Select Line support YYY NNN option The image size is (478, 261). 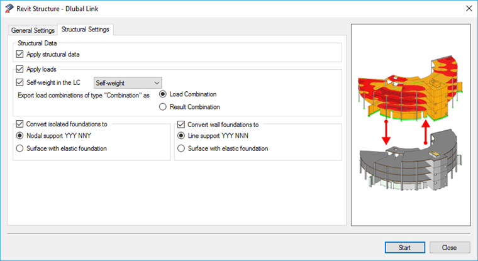tap(182, 136)
